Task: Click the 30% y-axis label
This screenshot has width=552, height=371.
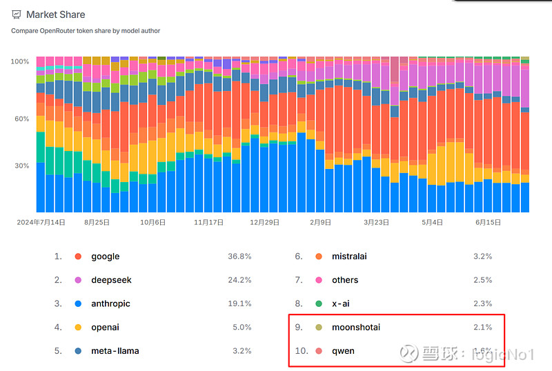Action: (22, 166)
